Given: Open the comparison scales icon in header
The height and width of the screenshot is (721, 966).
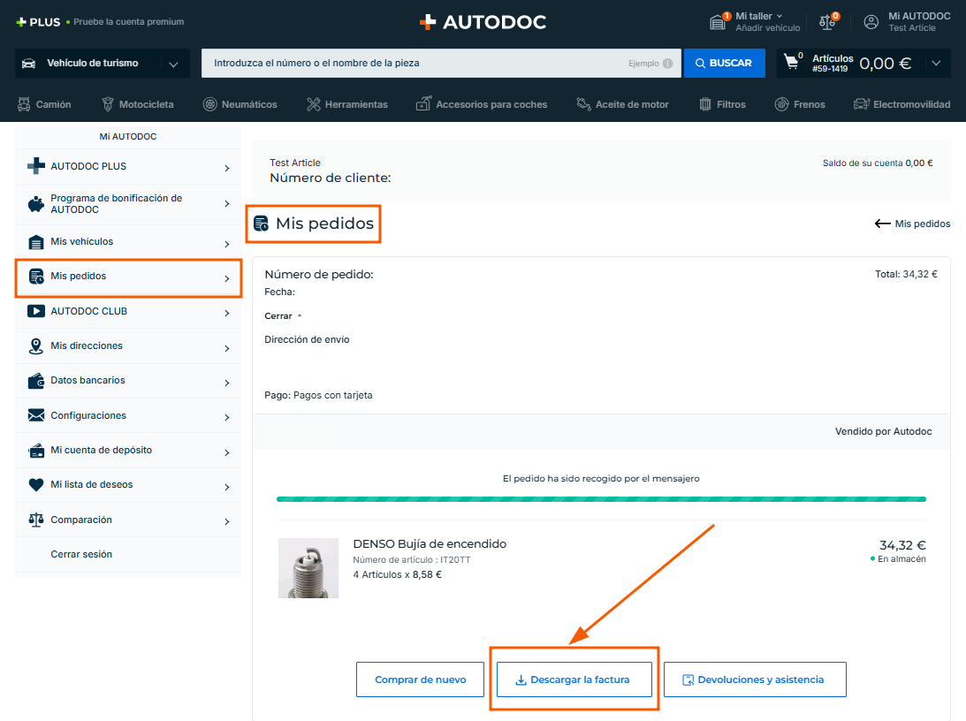Looking at the screenshot, I should (x=827, y=22).
